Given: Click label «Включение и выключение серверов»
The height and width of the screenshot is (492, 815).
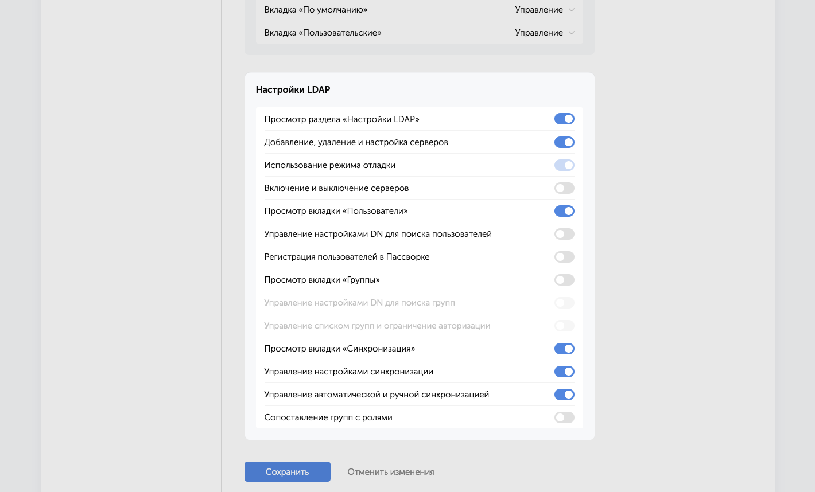Looking at the screenshot, I should click(x=336, y=188).
